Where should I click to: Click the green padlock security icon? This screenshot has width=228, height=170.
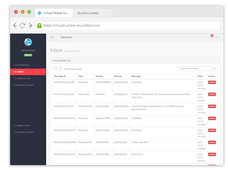[39, 25]
